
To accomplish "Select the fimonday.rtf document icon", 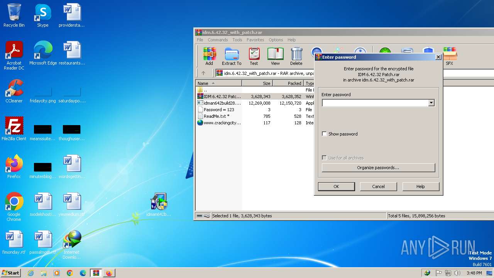I will click(14, 242).
